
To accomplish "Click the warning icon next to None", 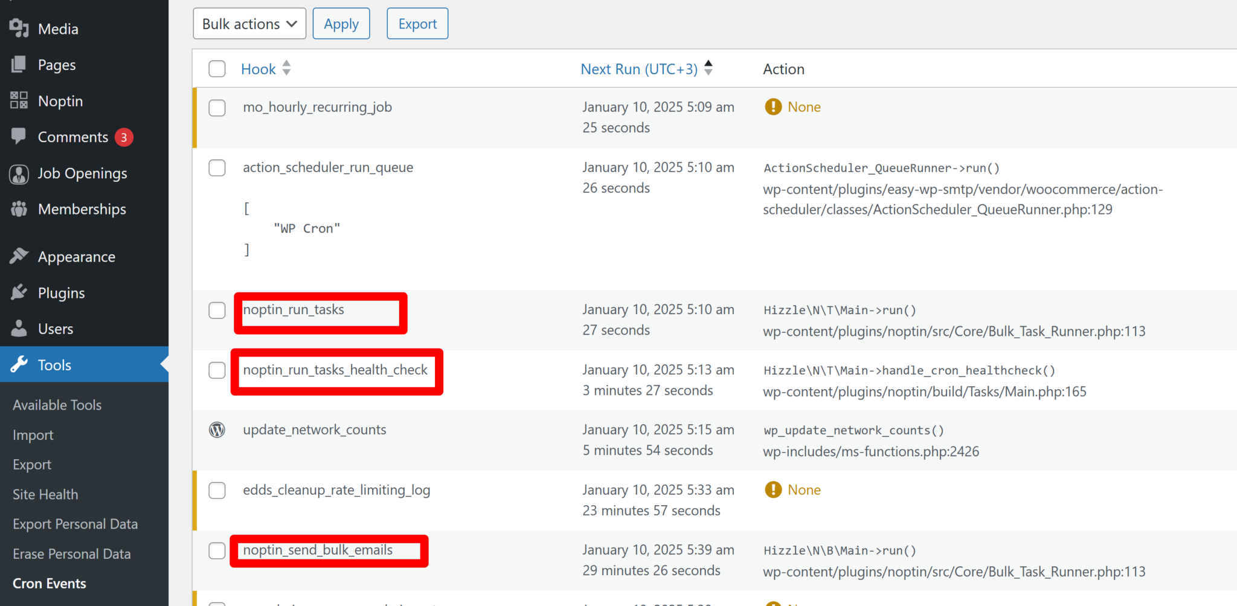I will click(773, 106).
